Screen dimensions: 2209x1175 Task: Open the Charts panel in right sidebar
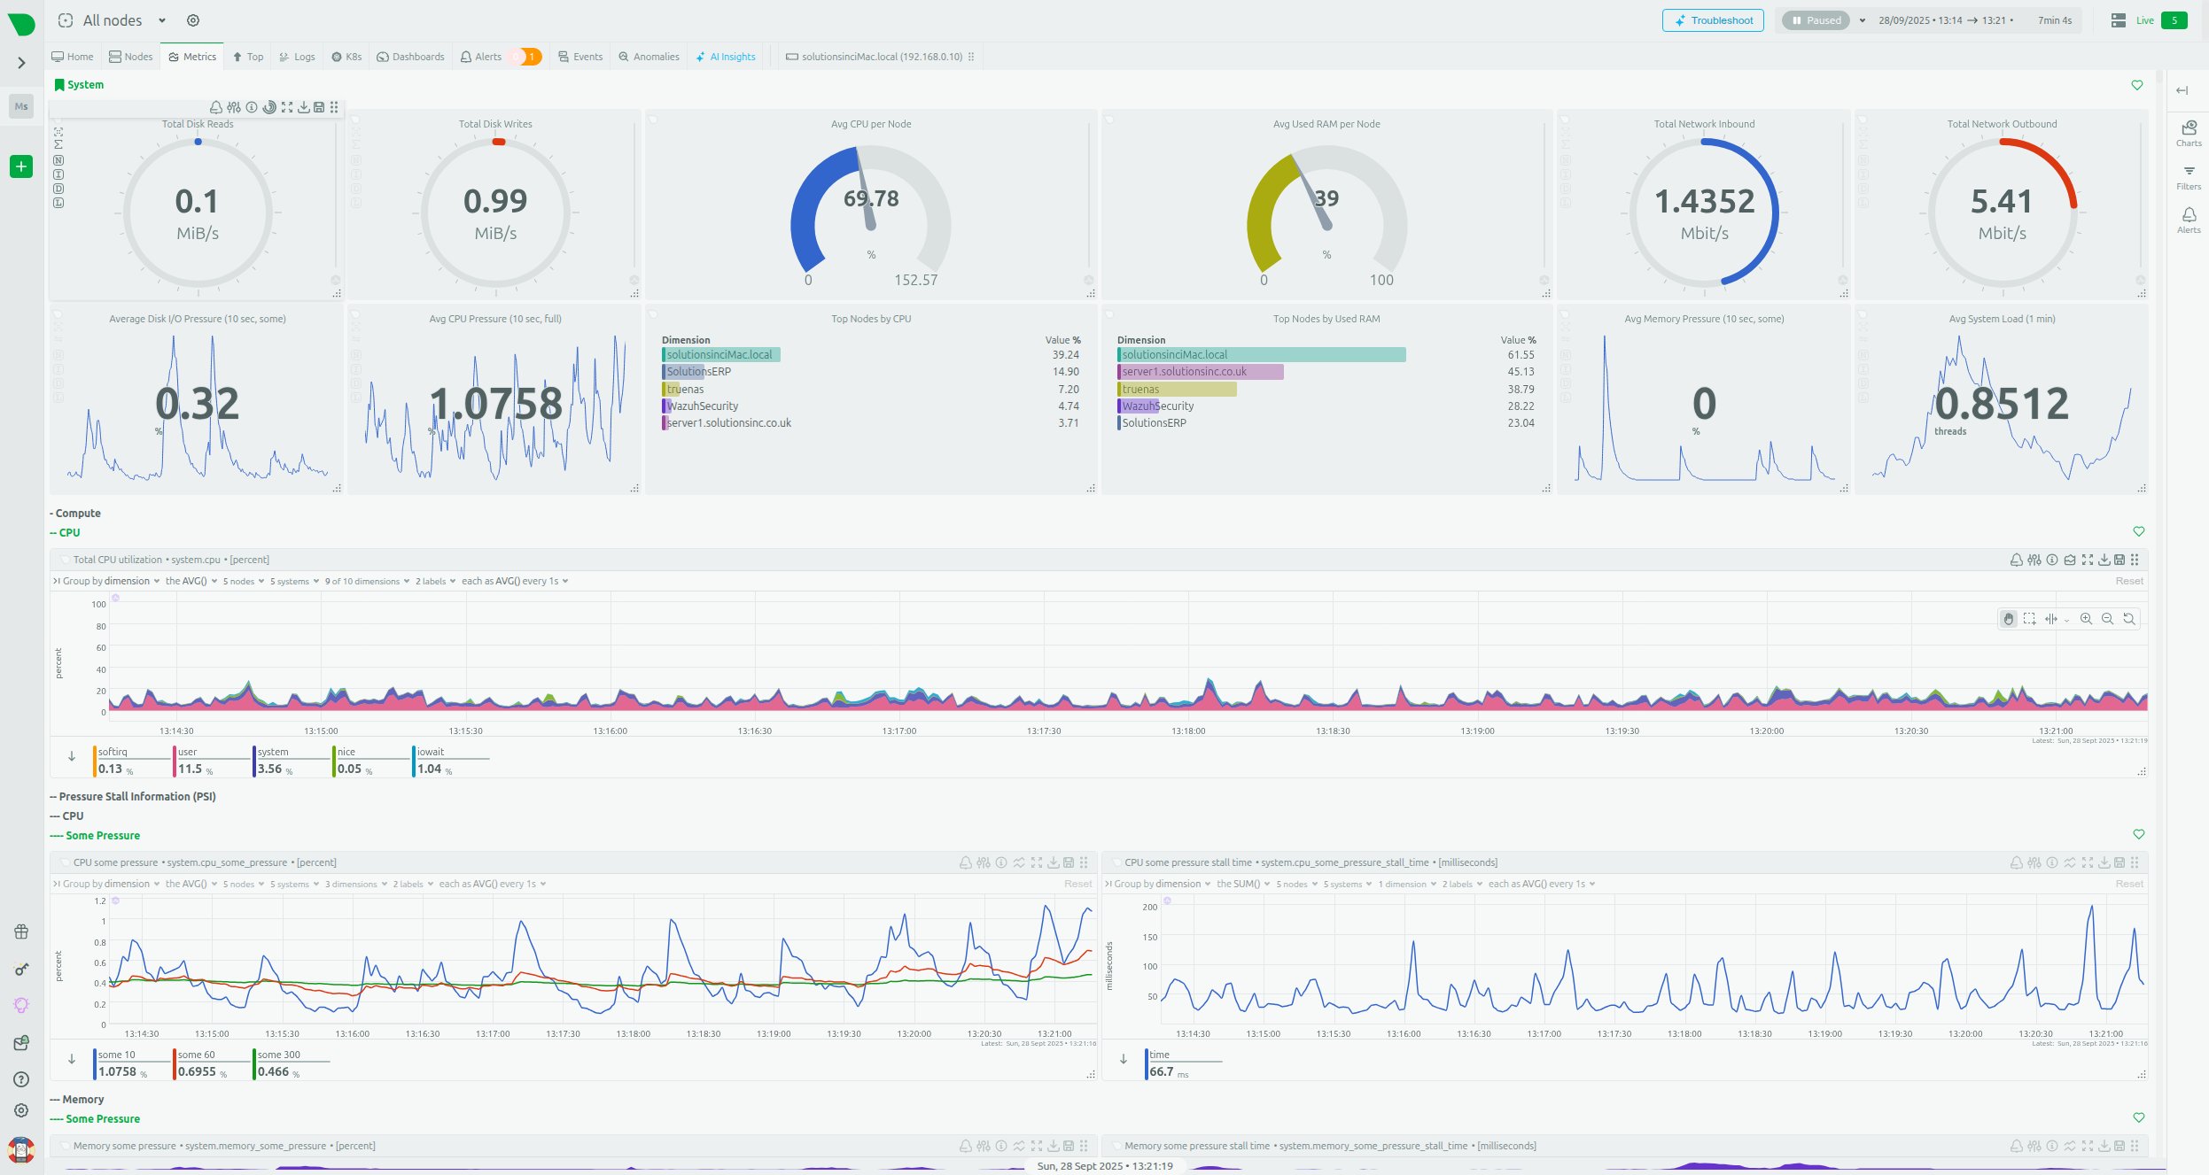click(x=2188, y=134)
